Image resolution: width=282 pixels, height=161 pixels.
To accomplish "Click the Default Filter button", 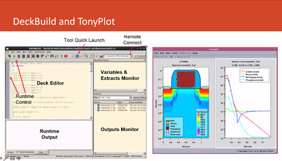I will pyautogui.click(x=139, y=97).
